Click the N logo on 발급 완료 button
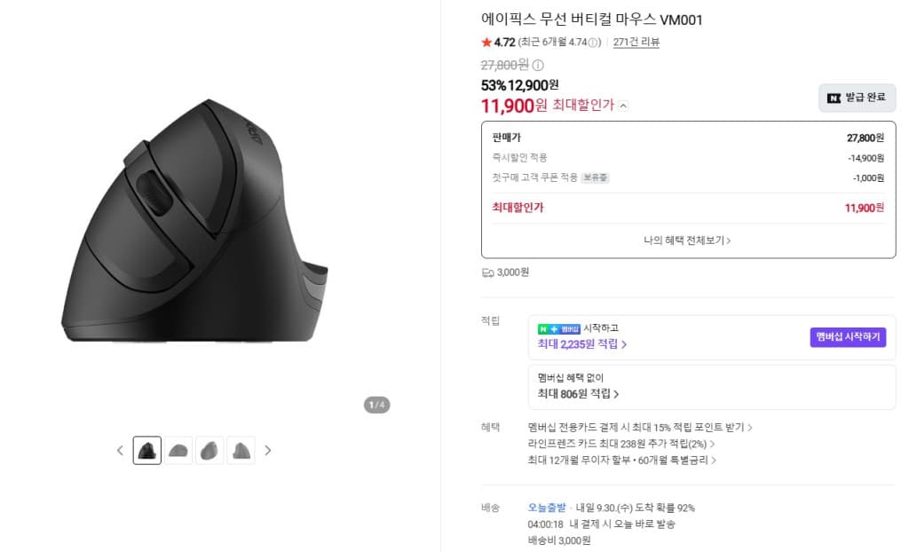The height and width of the screenshot is (552, 909). tap(834, 98)
